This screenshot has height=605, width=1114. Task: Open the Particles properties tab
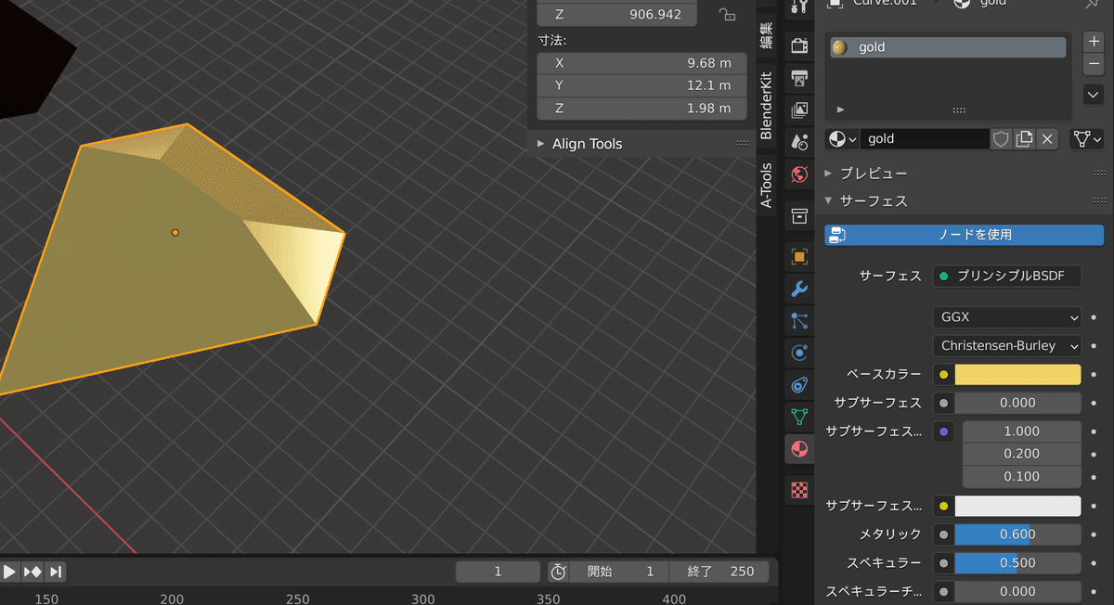click(798, 321)
